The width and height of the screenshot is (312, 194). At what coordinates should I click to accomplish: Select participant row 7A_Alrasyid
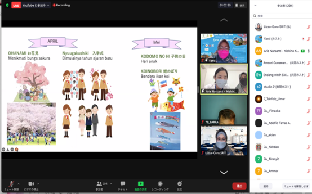click(282, 159)
